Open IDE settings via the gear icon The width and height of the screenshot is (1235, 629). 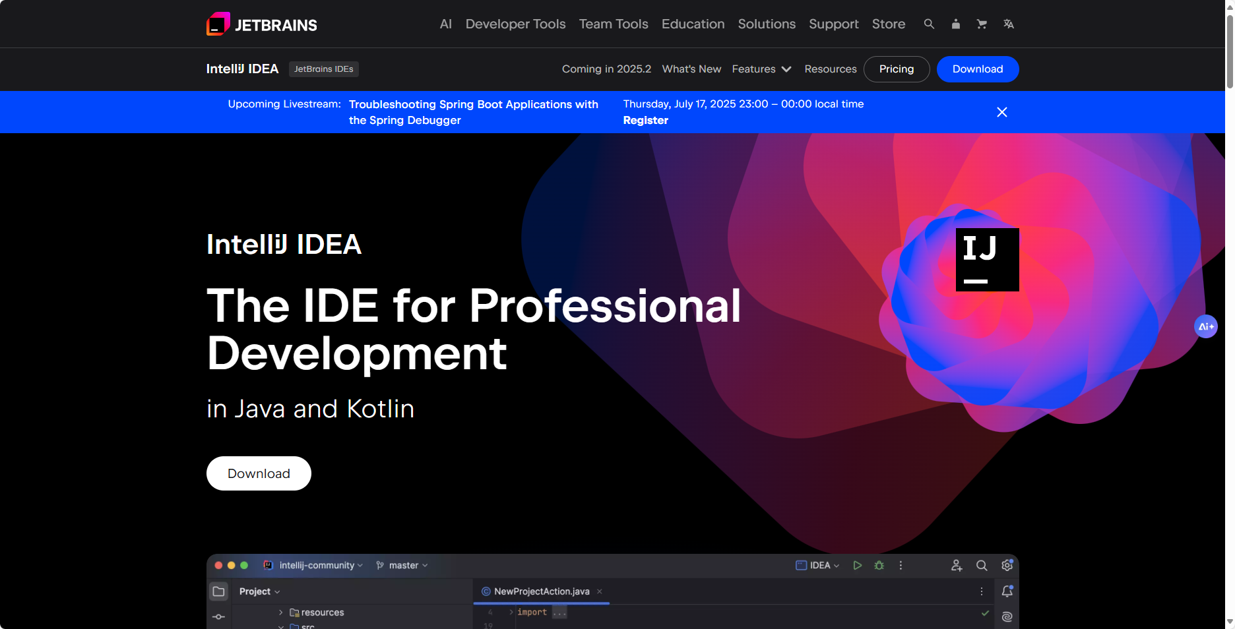click(x=1007, y=565)
